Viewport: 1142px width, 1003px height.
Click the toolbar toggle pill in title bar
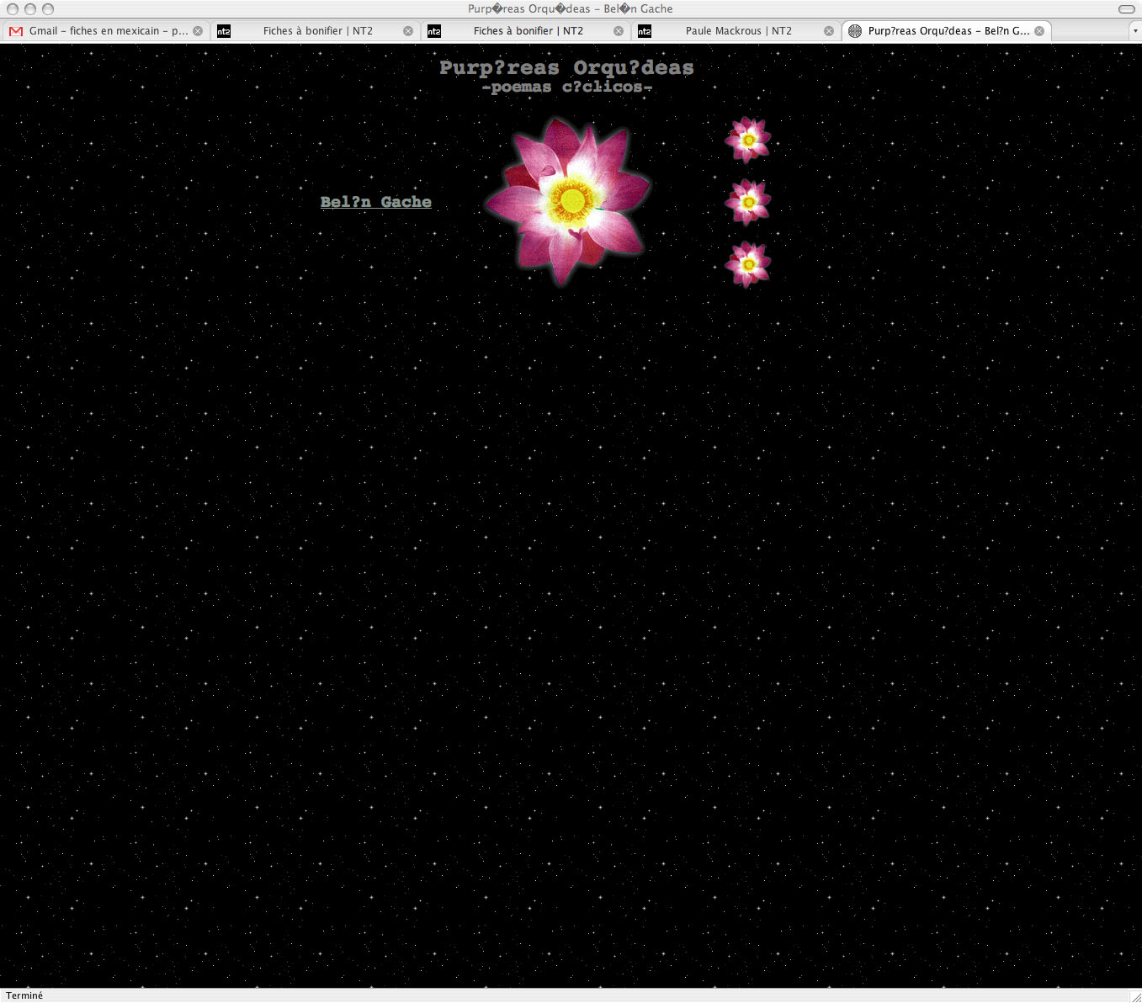[x=1127, y=8]
